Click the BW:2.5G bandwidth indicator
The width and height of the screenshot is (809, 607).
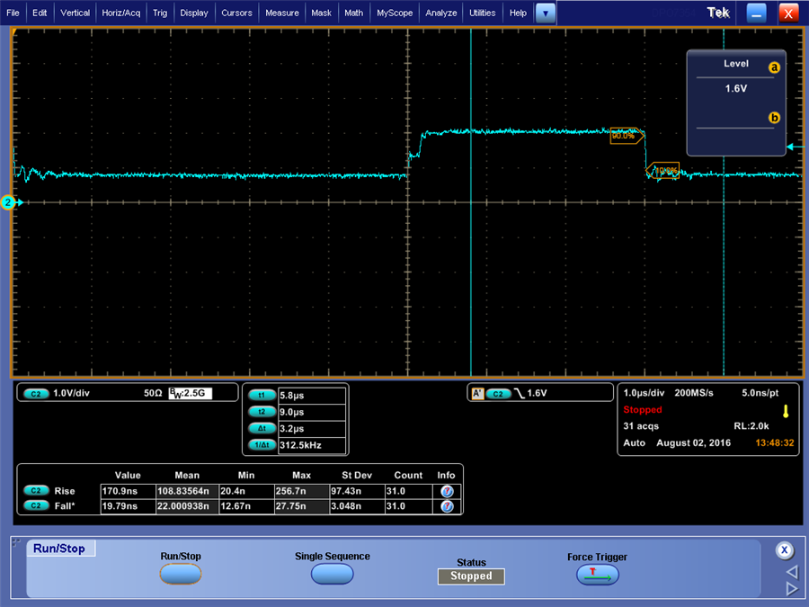click(x=190, y=393)
